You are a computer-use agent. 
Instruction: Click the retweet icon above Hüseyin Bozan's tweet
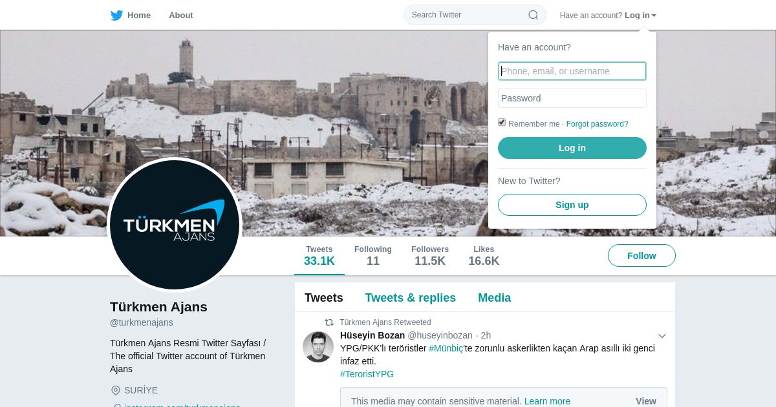(x=329, y=322)
